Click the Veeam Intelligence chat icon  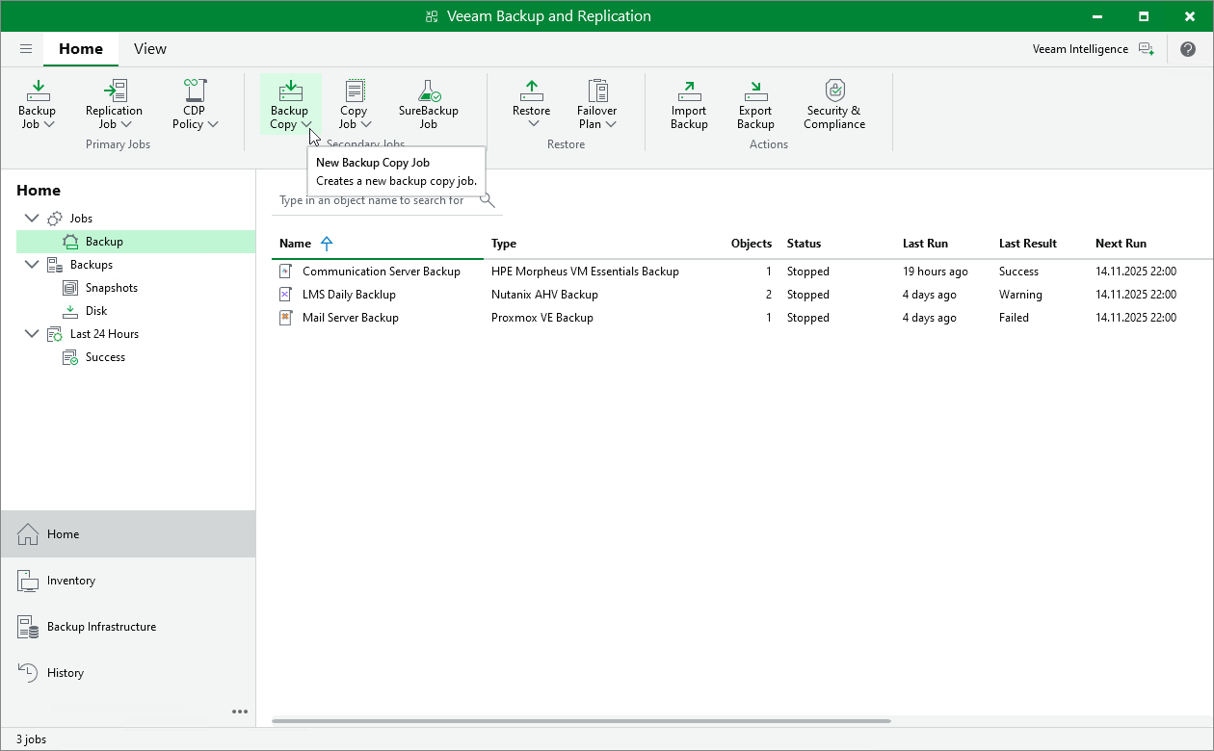coord(1146,49)
